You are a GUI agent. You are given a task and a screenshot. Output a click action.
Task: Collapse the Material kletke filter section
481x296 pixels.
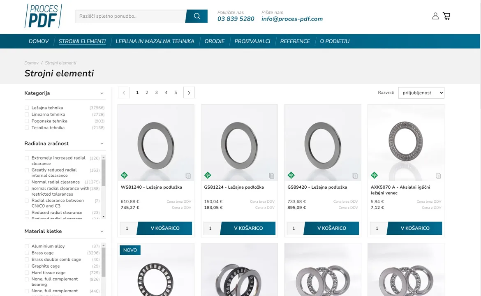(102, 231)
